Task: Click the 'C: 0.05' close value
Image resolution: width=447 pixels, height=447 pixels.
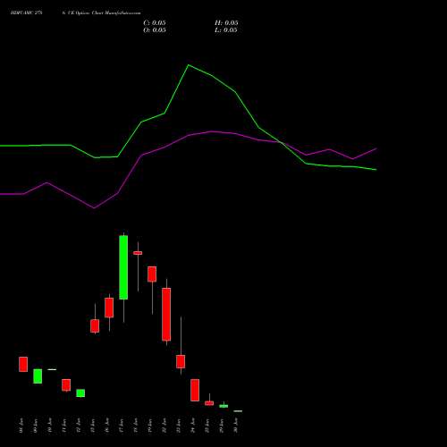Action: 155,23
